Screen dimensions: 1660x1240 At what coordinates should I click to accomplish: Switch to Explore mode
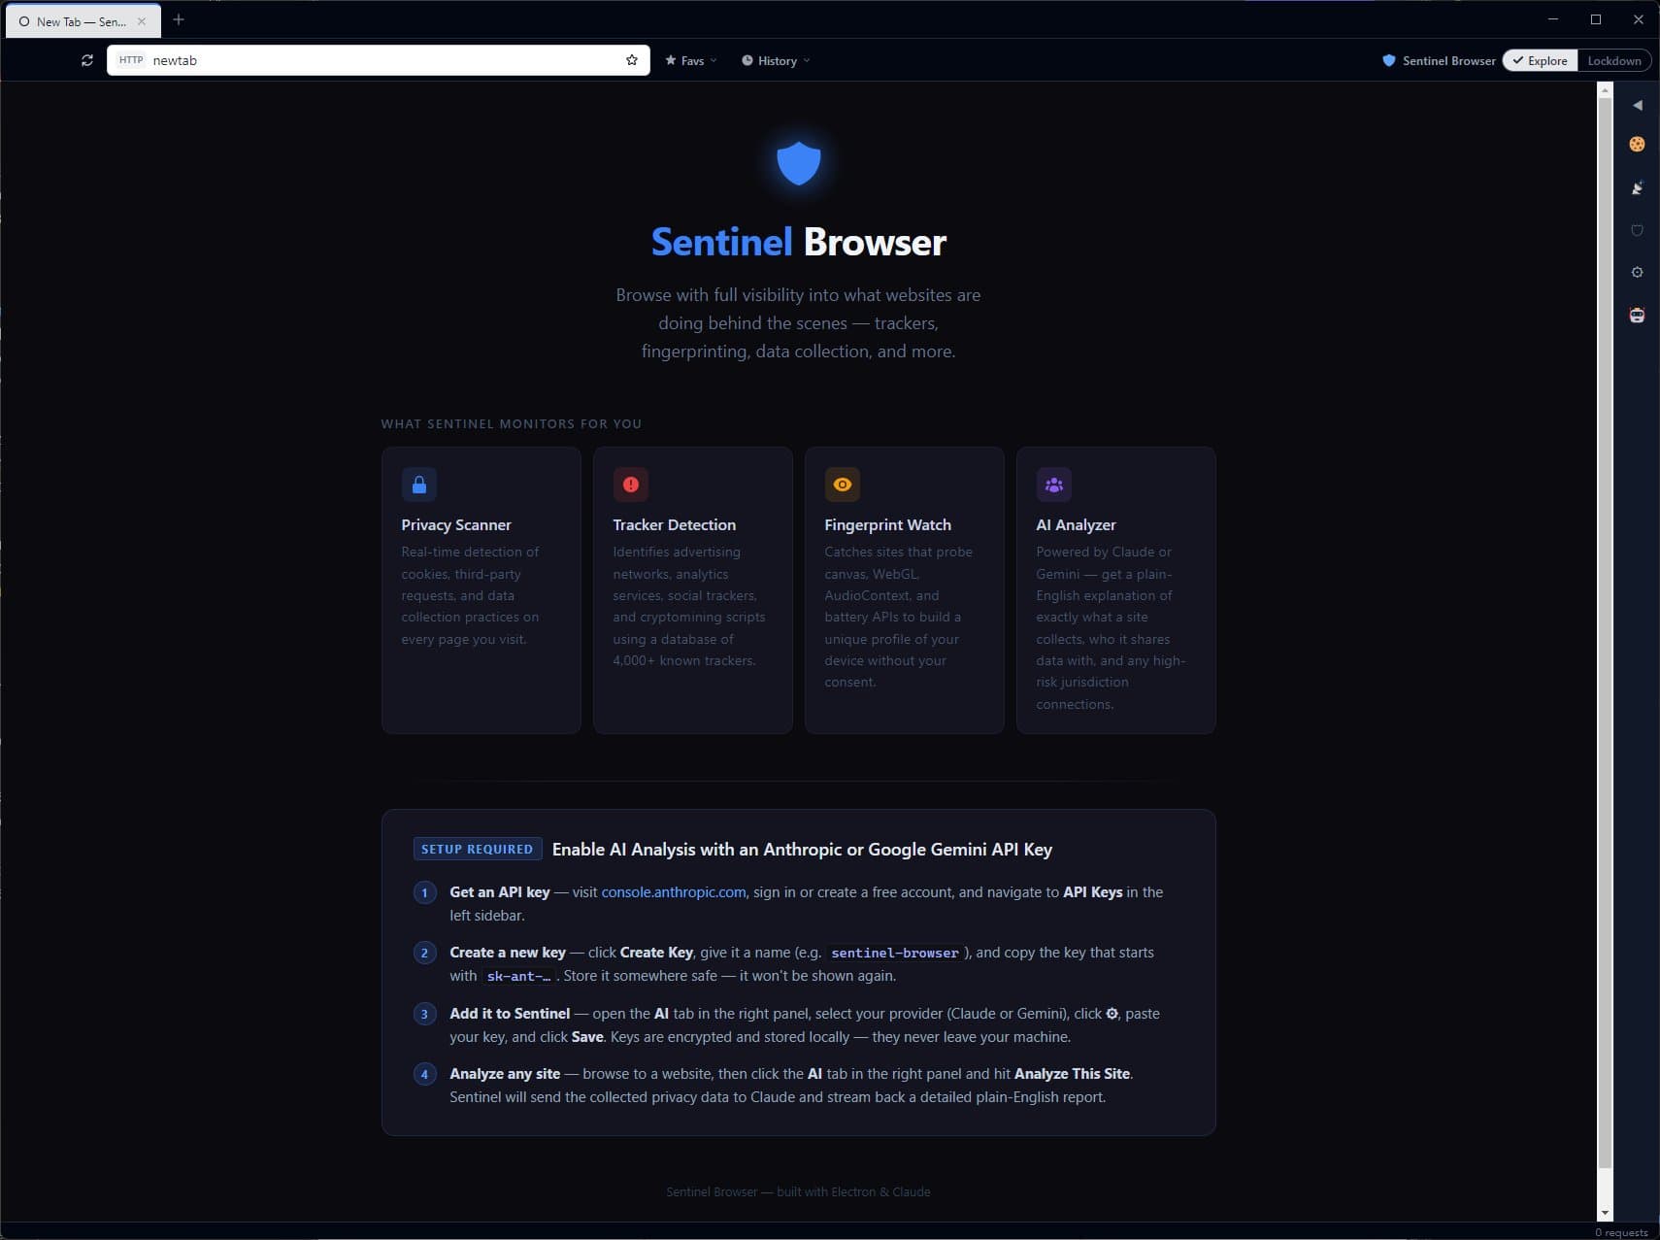click(x=1541, y=60)
